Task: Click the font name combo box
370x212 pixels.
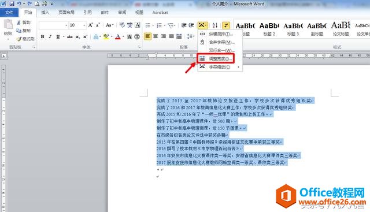Action: point(53,25)
